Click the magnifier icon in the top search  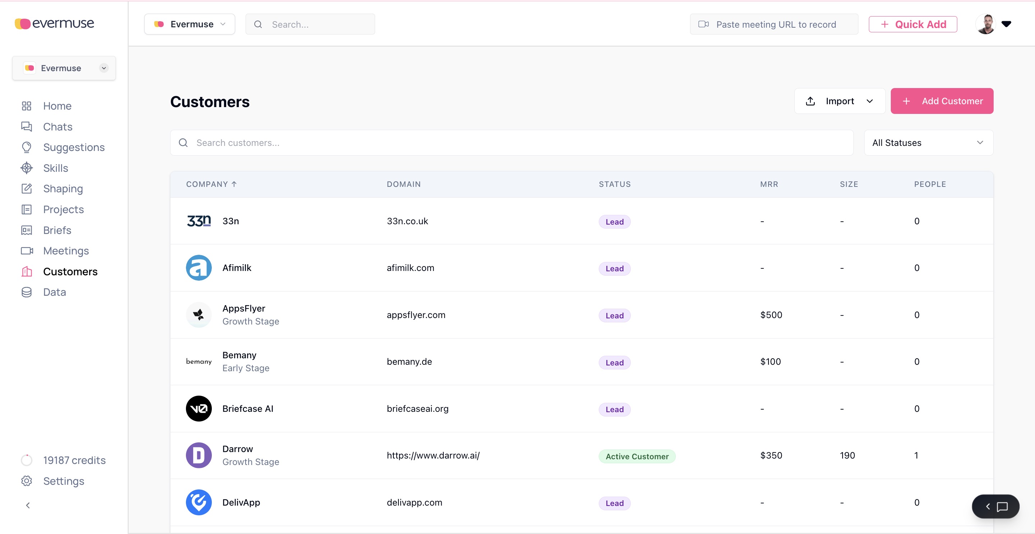258,24
